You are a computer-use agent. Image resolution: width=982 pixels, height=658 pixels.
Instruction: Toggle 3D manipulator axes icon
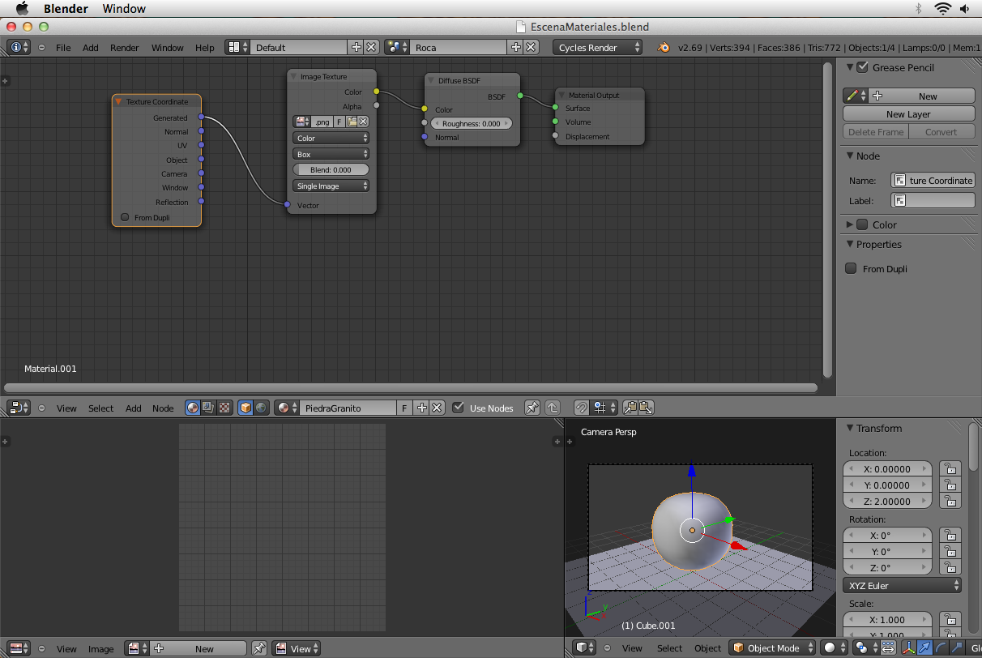point(911,647)
